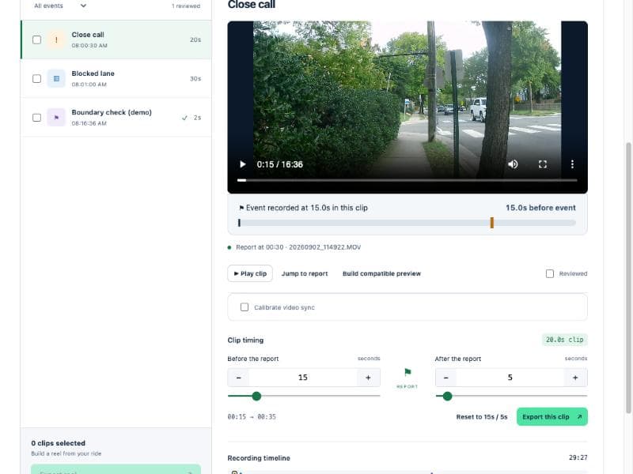
Task: Open the Close call event row
Action: point(116,40)
